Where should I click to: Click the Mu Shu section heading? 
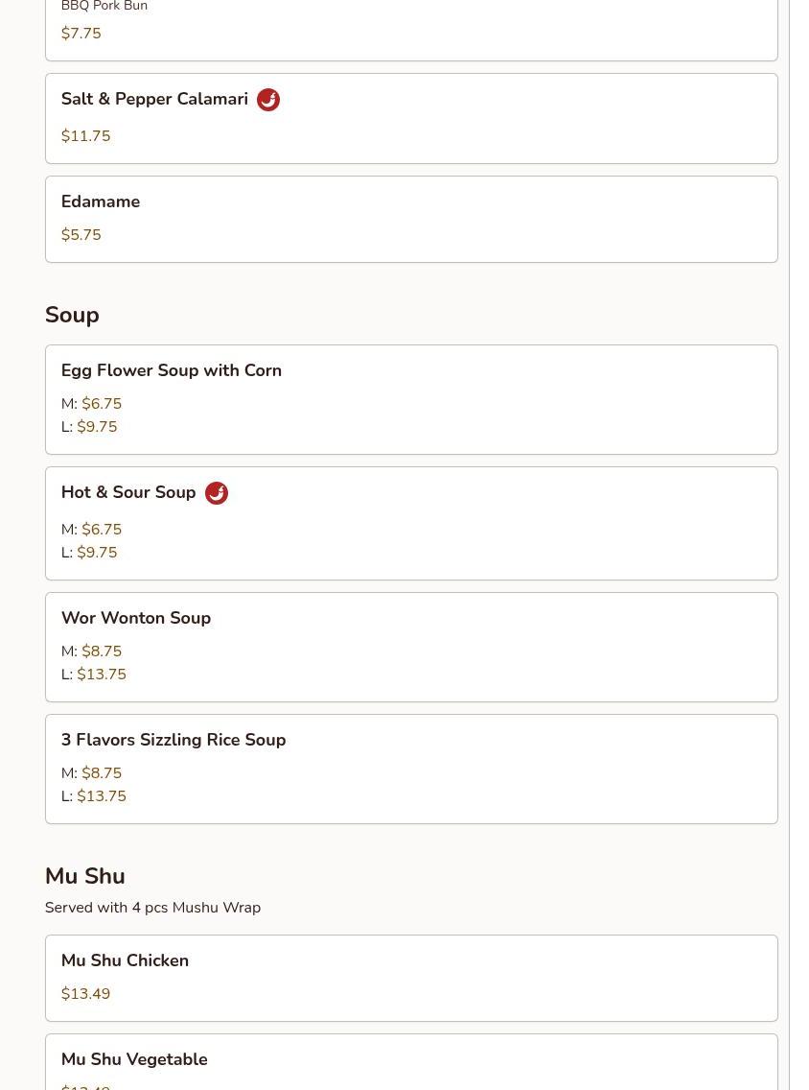click(85, 876)
